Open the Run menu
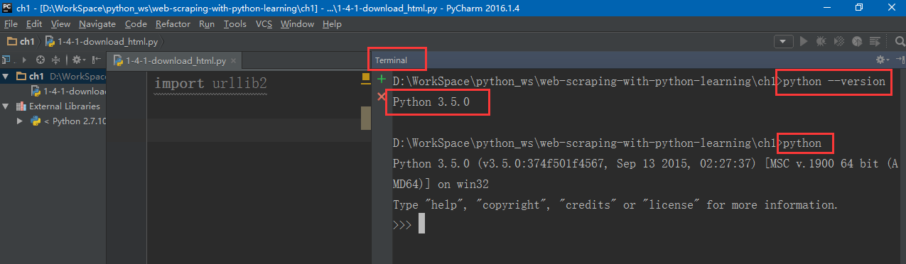 click(x=207, y=23)
